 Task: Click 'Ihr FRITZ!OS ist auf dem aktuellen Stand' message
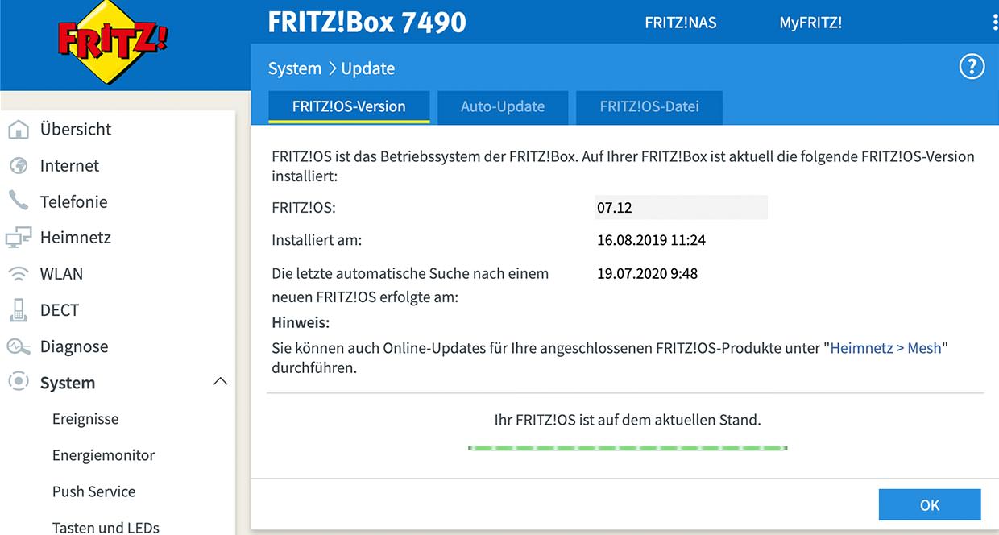click(627, 420)
